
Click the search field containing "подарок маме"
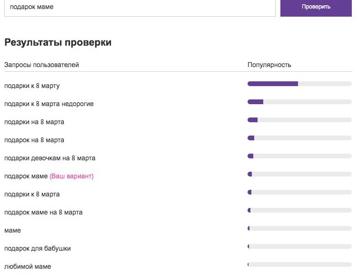coord(139,7)
